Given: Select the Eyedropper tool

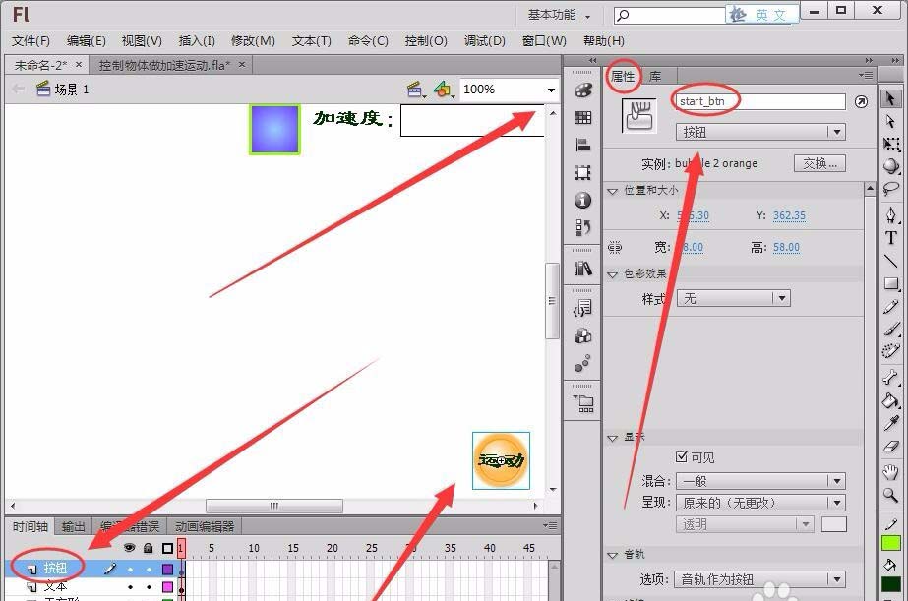Looking at the screenshot, I should (x=890, y=423).
